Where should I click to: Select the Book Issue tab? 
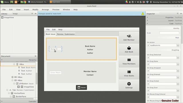(50, 34)
